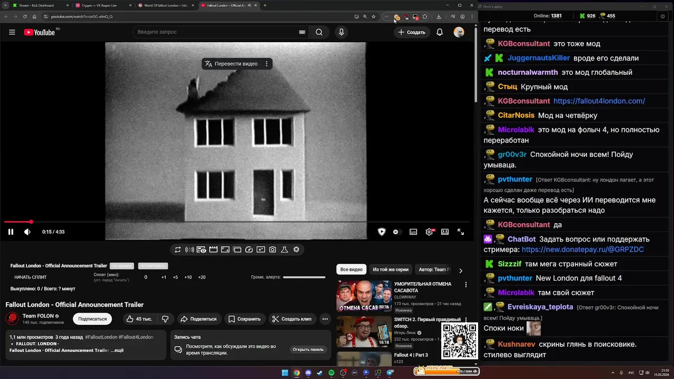Add +10 minutes to split
The width and height of the screenshot is (674, 379).
pyautogui.click(x=188, y=277)
